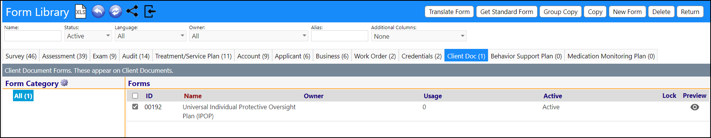Click the Get Standard Form button

pyautogui.click(x=507, y=12)
